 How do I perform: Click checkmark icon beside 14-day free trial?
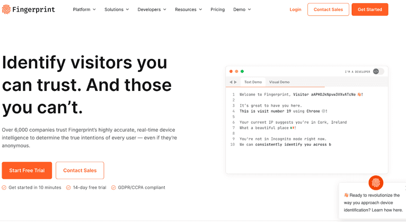(x=68, y=188)
